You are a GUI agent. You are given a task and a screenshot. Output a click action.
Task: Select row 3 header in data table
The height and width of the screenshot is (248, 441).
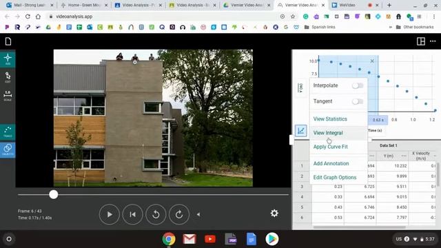[x=302, y=187]
